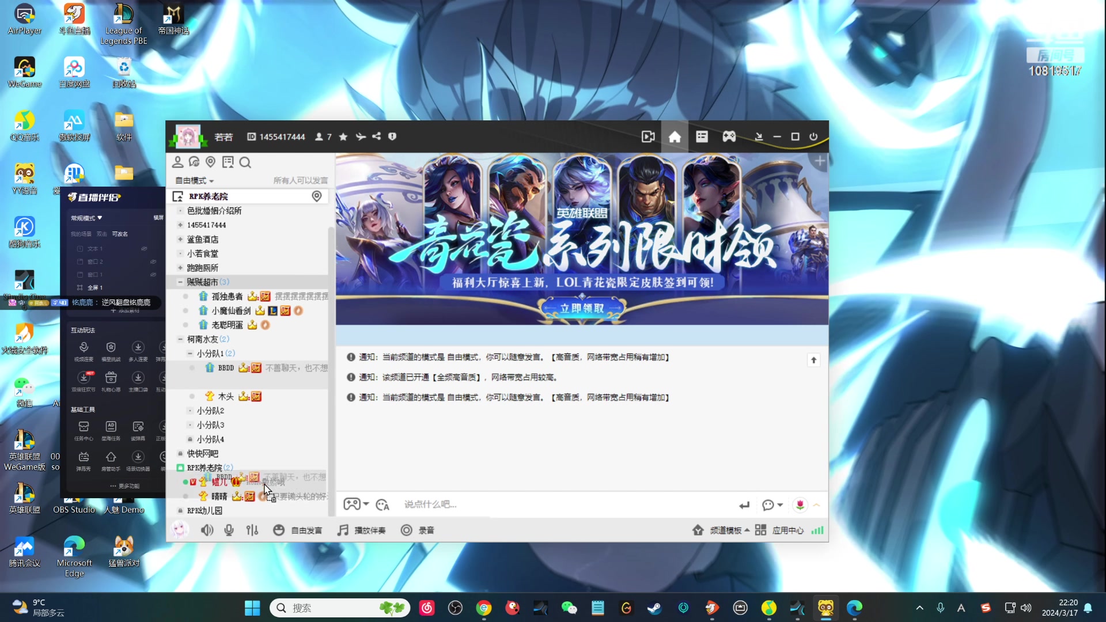Open game emoji dropdown in chat input
The height and width of the screenshot is (622, 1106).
tap(356, 505)
